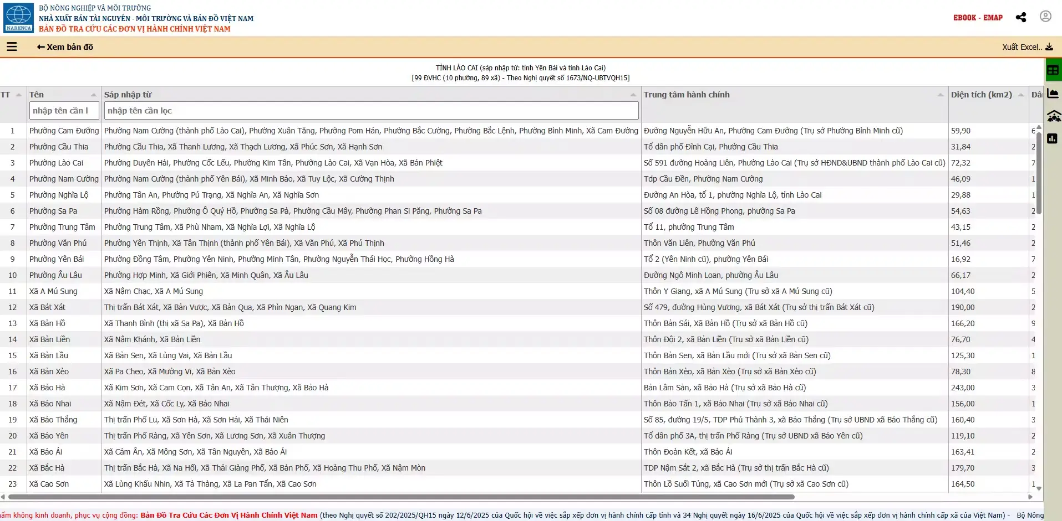Open the user account icon
1062x521 pixels.
click(1045, 17)
